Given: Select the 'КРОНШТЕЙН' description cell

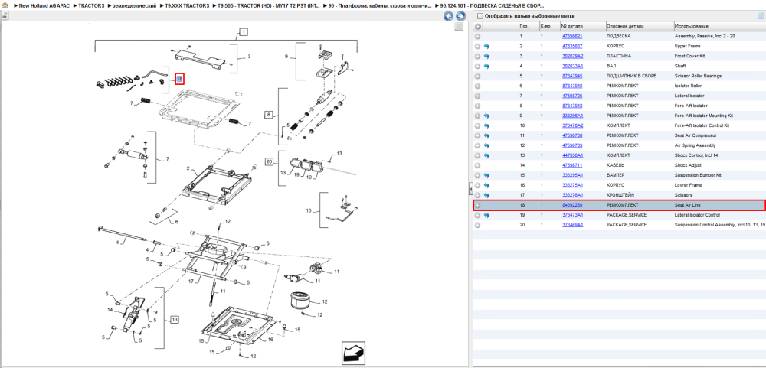Looking at the screenshot, I should point(622,195).
